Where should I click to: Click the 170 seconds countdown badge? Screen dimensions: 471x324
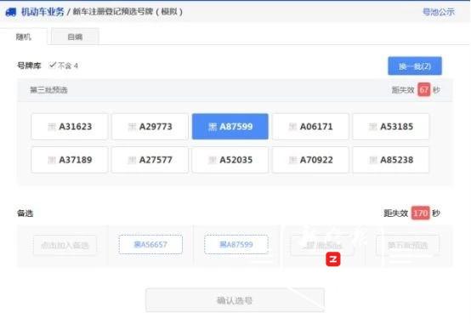(420, 213)
